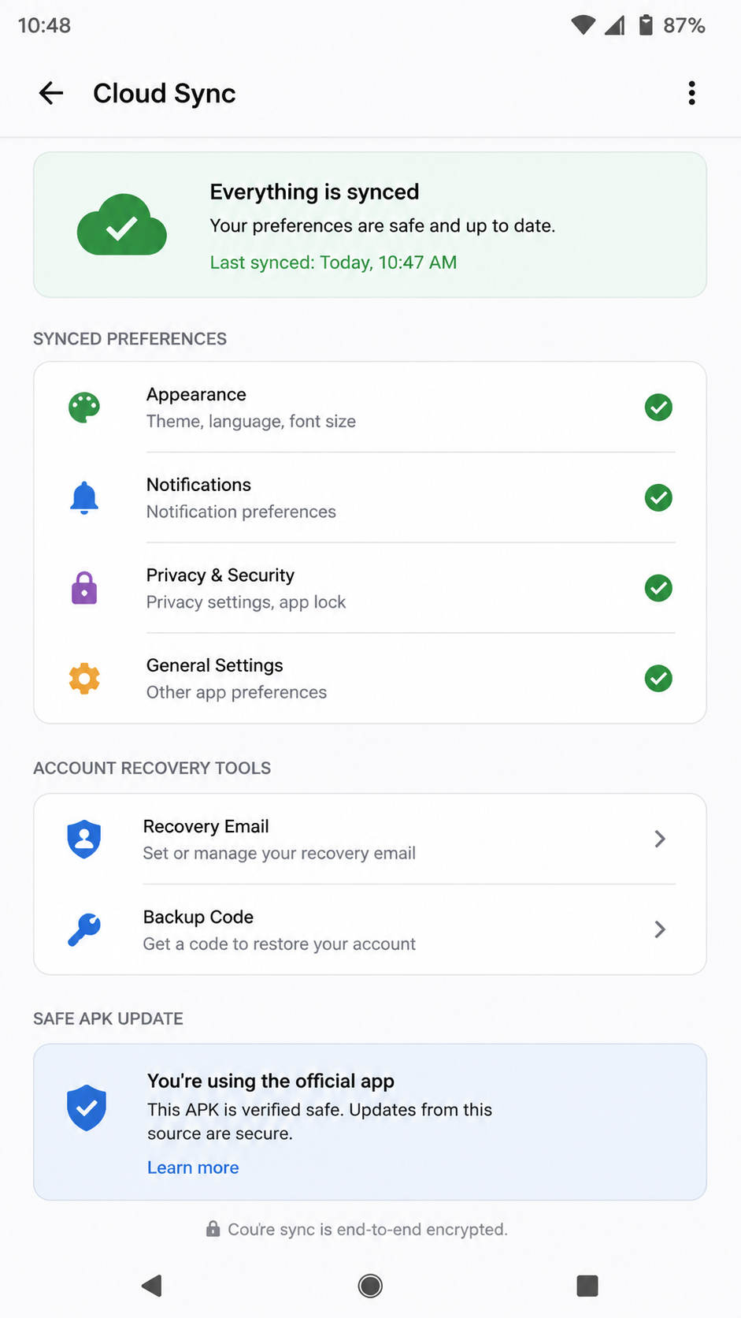This screenshot has height=1318, width=741.
Task: Expand the Backup Code chevron
Action: tap(660, 929)
